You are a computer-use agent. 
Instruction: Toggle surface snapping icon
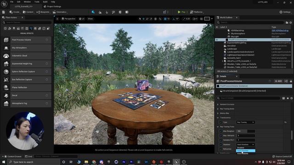160,19
